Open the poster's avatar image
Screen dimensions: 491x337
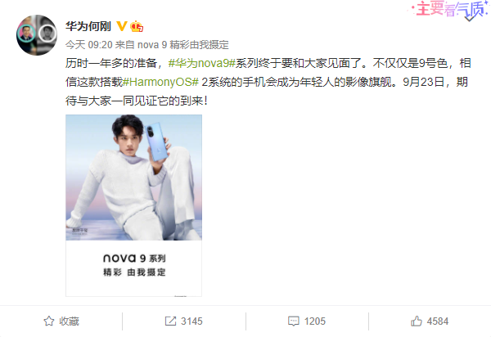tap(37, 35)
